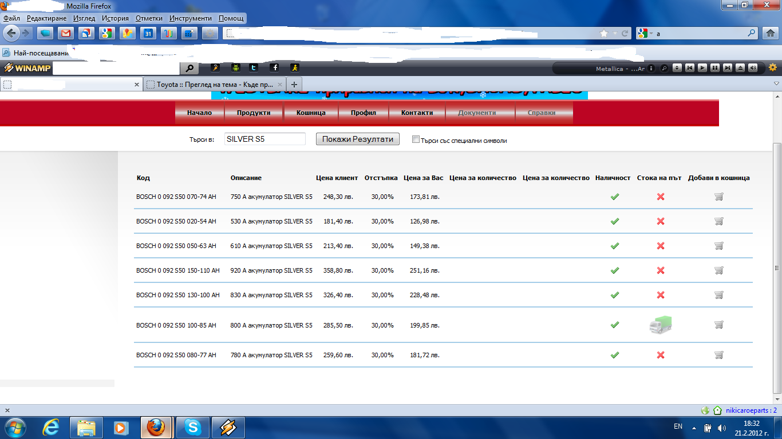Screen dimensions: 782x439
Task: Open the Отметки menu in Firefox
Action: pos(149,18)
